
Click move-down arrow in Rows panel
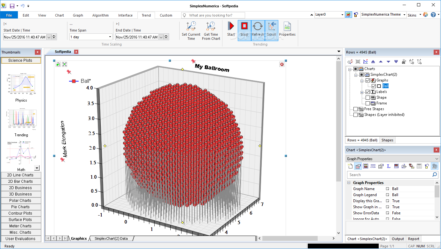click(388, 62)
